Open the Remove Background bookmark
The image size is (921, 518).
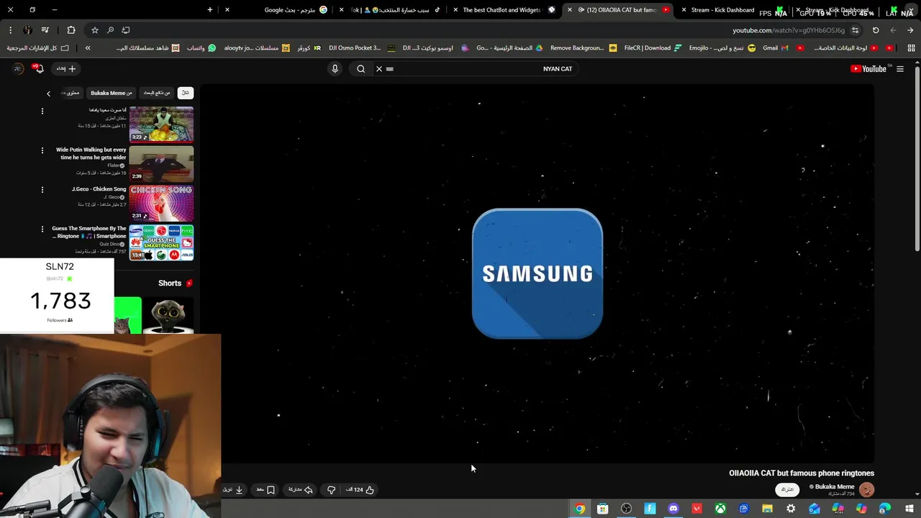pos(583,48)
